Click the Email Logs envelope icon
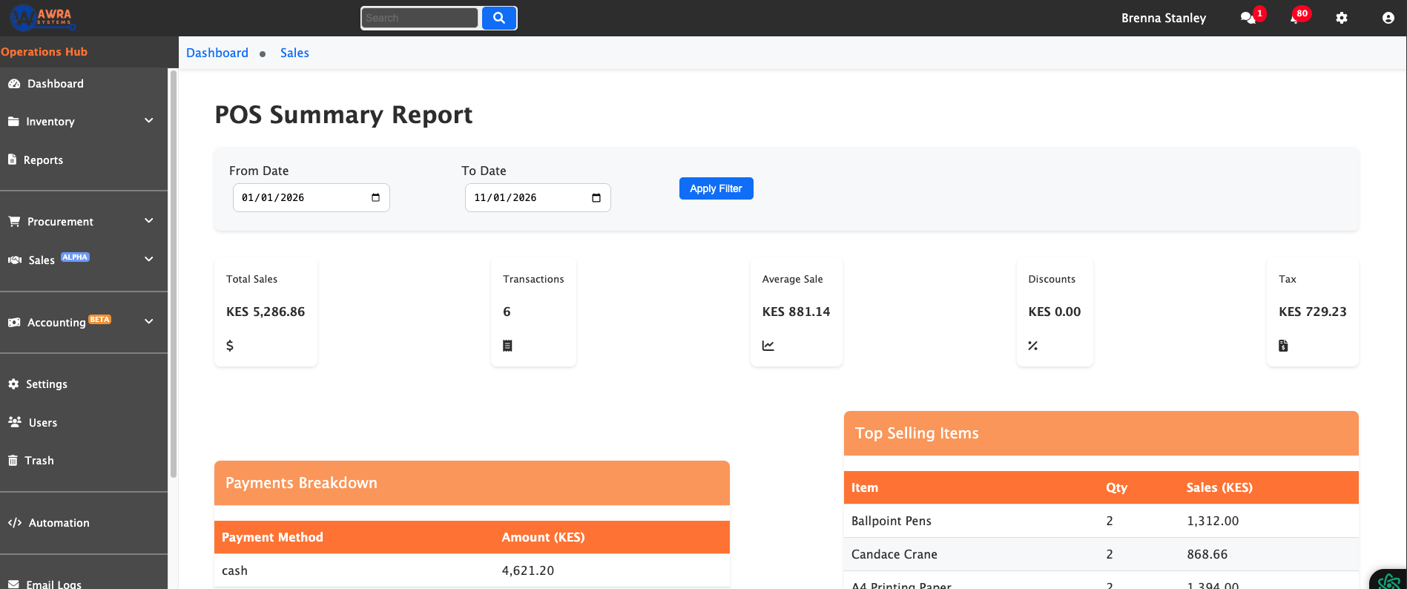 (x=13, y=584)
